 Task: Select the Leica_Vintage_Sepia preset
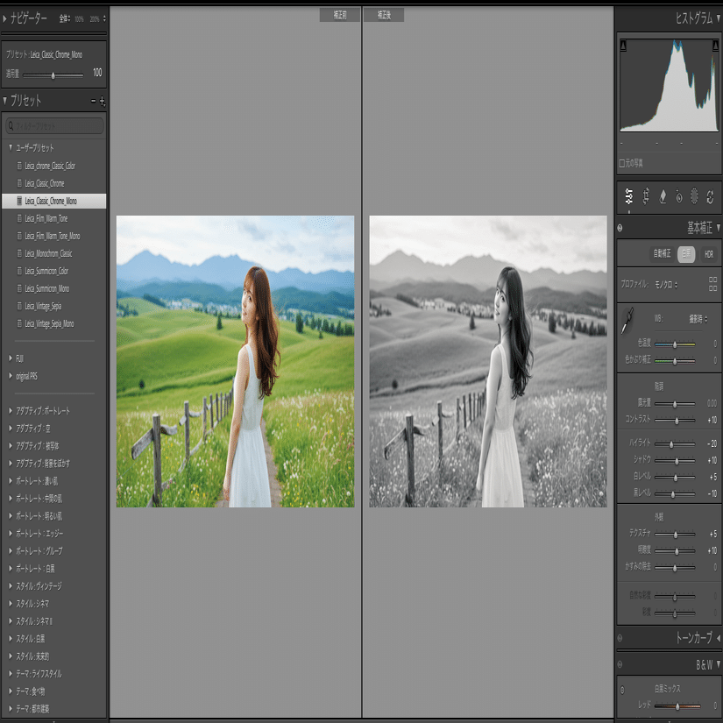43,306
